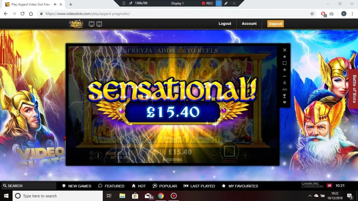Click the red 20 badge in bottom bar
Image resolution: width=358 pixels, height=201 pixels.
[x=329, y=186]
